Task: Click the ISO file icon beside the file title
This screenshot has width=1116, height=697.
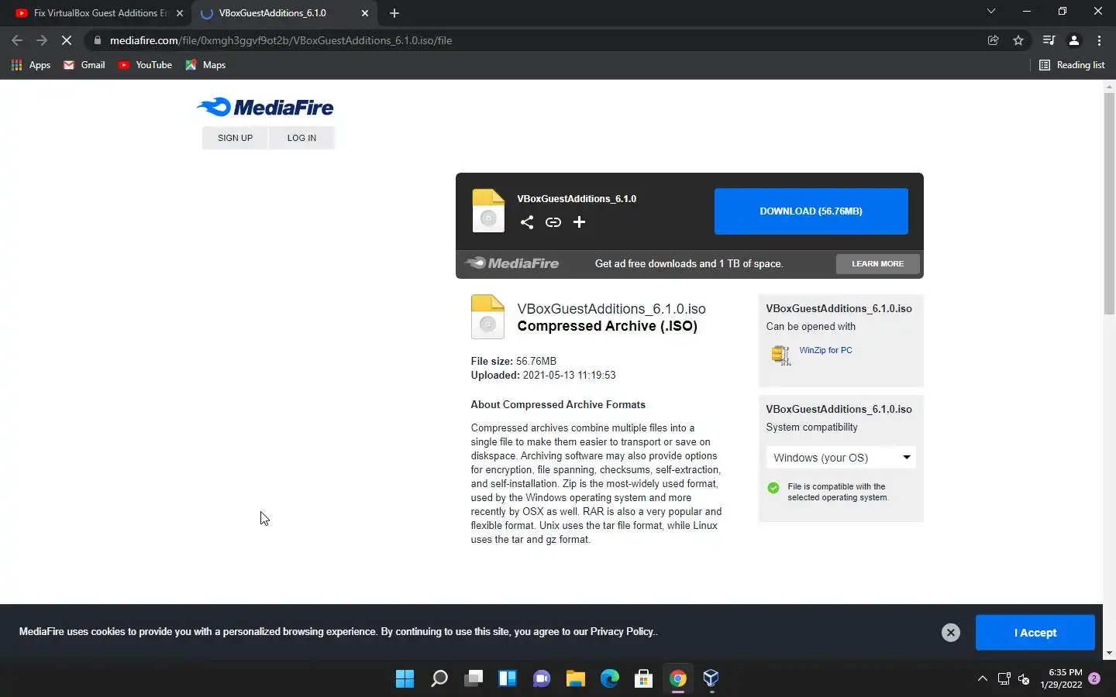Action: pos(488,317)
